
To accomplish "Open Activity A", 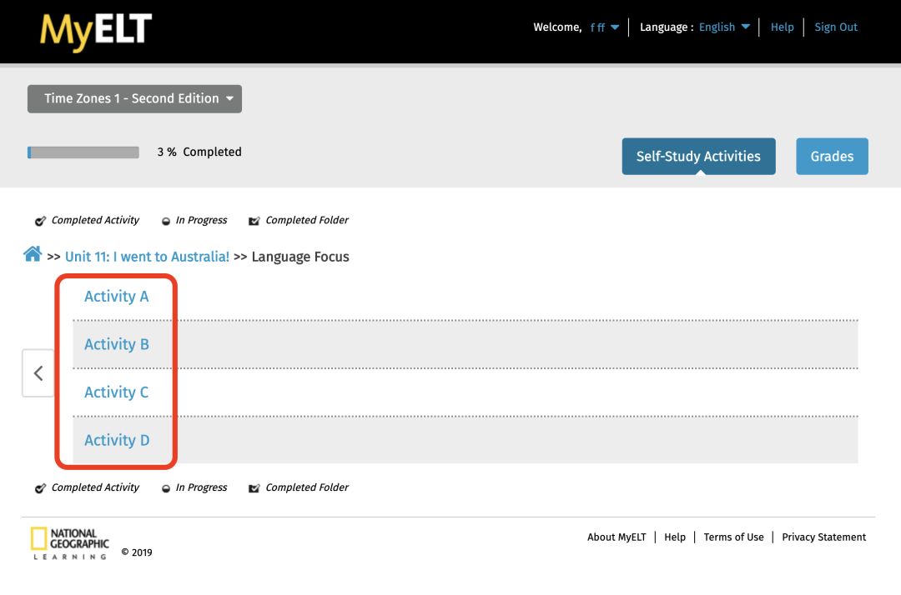I will pyautogui.click(x=117, y=296).
